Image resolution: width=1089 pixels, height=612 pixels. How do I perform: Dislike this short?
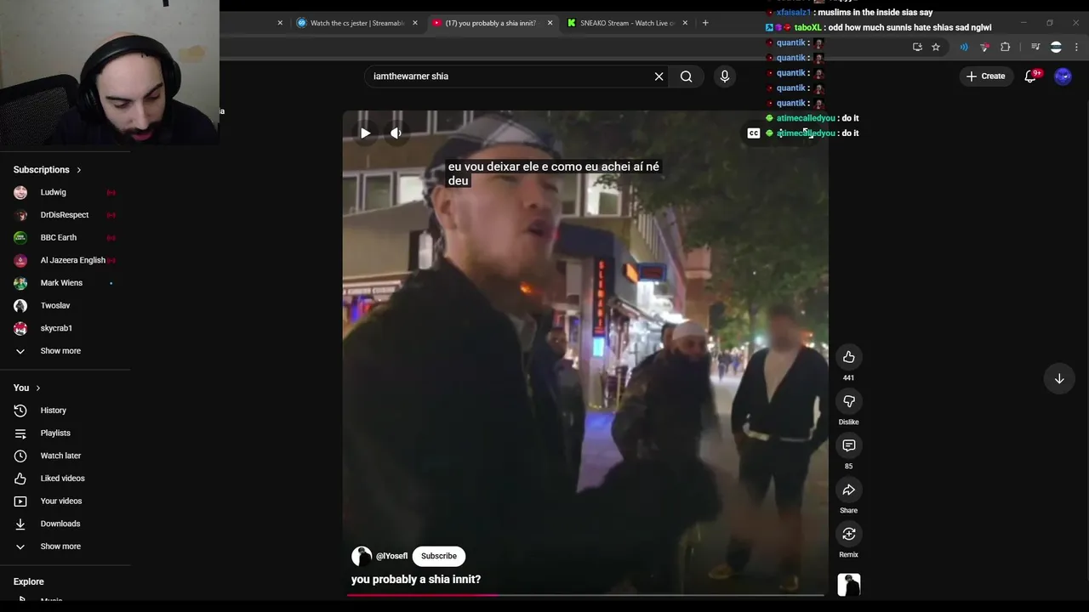pos(848,401)
